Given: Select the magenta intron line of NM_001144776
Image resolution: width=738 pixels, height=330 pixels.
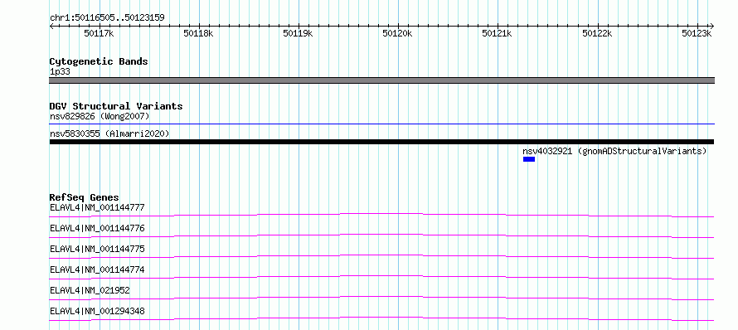Looking at the screenshot, I should coord(381,235).
